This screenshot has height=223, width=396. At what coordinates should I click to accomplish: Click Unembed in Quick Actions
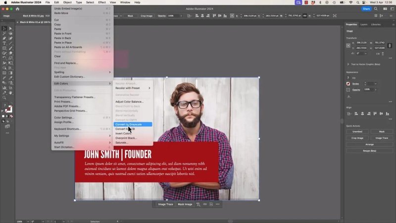click(x=357, y=132)
